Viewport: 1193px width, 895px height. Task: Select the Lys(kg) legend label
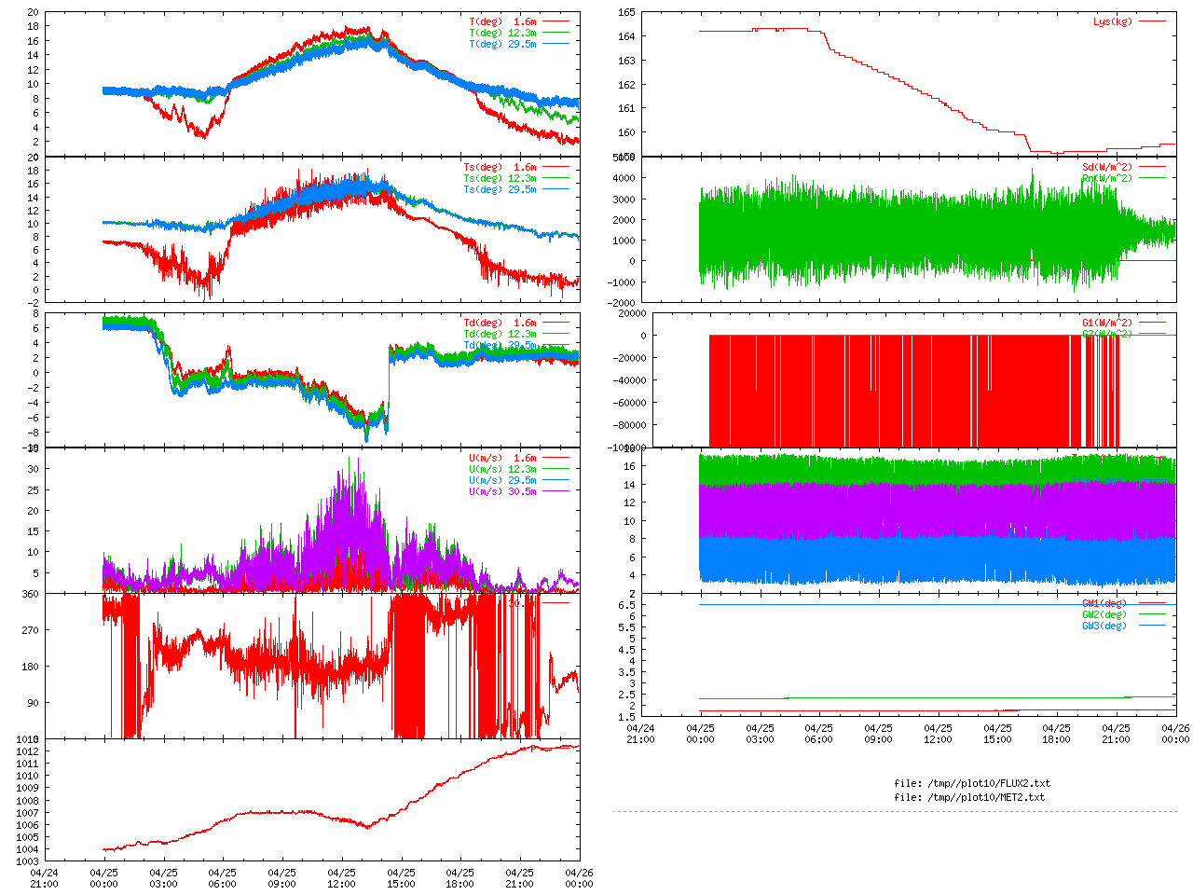[1112, 21]
